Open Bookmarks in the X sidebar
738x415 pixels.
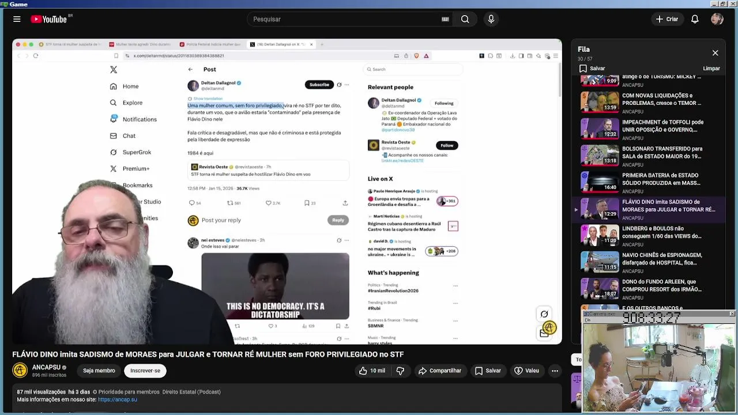[x=137, y=185]
